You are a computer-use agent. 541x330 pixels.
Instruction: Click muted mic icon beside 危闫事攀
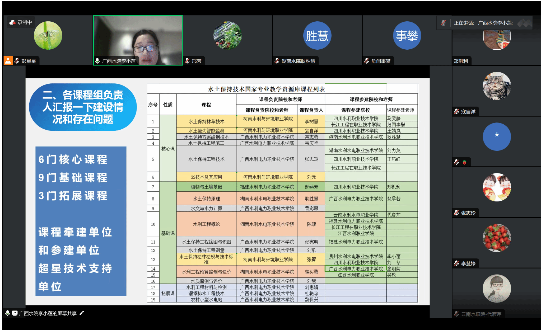pyautogui.click(x=367, y=61)
